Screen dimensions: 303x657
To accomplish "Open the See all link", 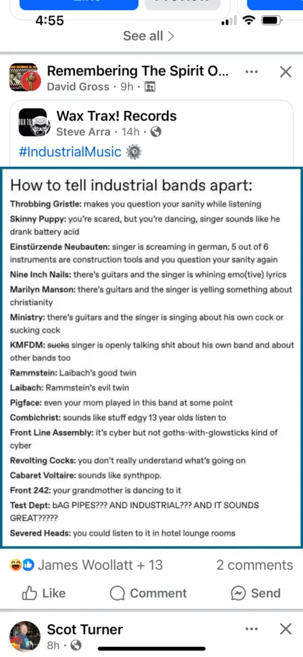I will pos(148,36).
